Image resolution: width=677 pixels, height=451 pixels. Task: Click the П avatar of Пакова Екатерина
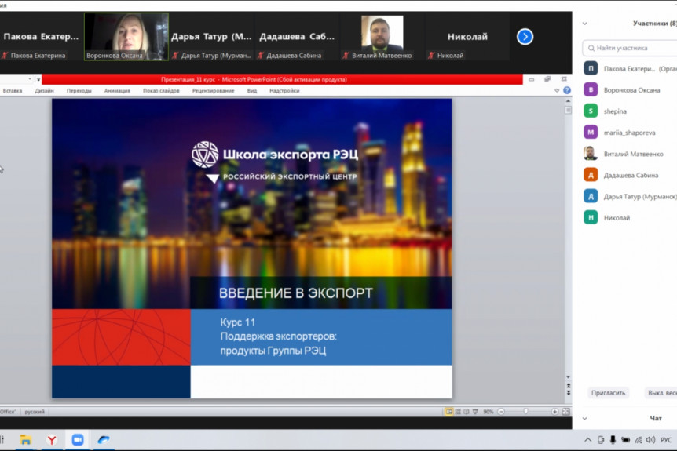[x=591, y=68]
